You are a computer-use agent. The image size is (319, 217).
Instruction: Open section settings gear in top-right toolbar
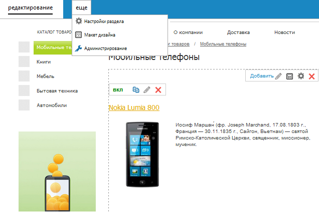[x=301, y=76]
